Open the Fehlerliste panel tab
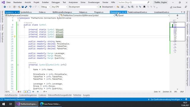This screenshot has width=190, height=107. [x=77, y=95]
